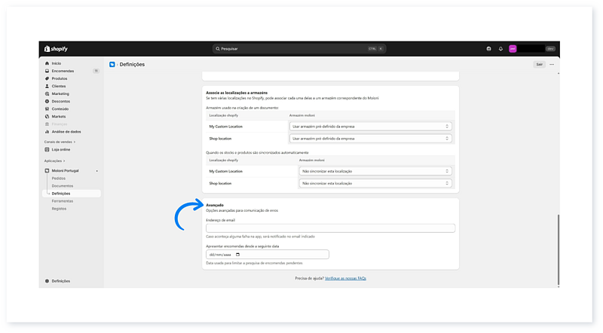Open Documentos under Moloni Portugal
Viewport: 603px width, 333px height.
[63, 185]
